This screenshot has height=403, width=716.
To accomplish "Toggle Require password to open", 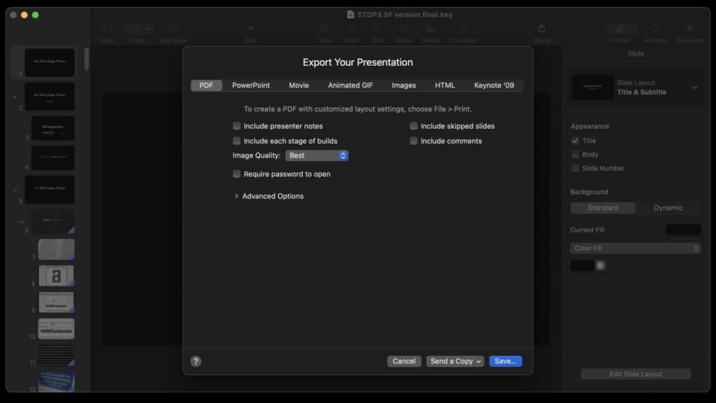I will click(x=237, y=174).
